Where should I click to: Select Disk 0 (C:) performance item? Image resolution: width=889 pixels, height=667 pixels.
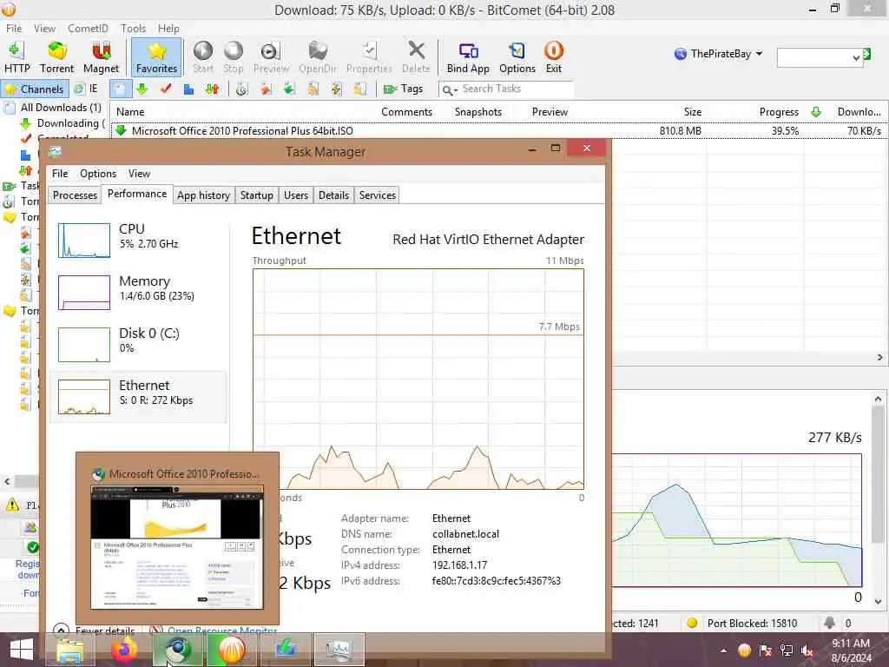(x=138, y=344)
